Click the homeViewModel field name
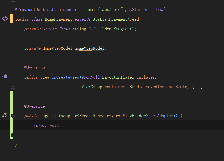This screenshot has height=161, width=224. [89, 48]
